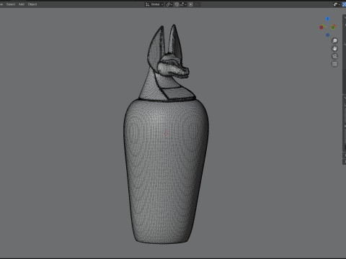Open the Object menu in the viewport header
346x259 pixels.
[x=32, y=4]
